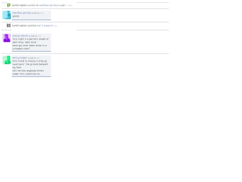Image resolution: width=242 pixels, height=182 pixels.
Task: Click the brown playlist film-strip icon
Action: (x=9, y=25)
